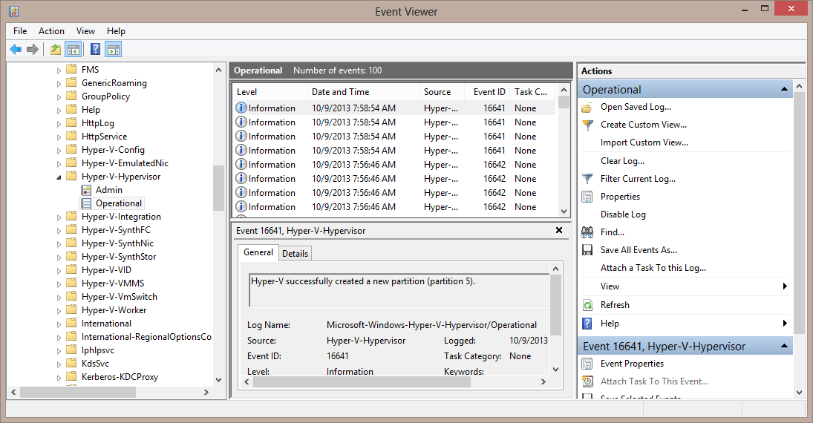The width and height of the screenshot is (813, 423).
Task: Click the Properties sheet icon in Actions
Action: pos(587,197)
